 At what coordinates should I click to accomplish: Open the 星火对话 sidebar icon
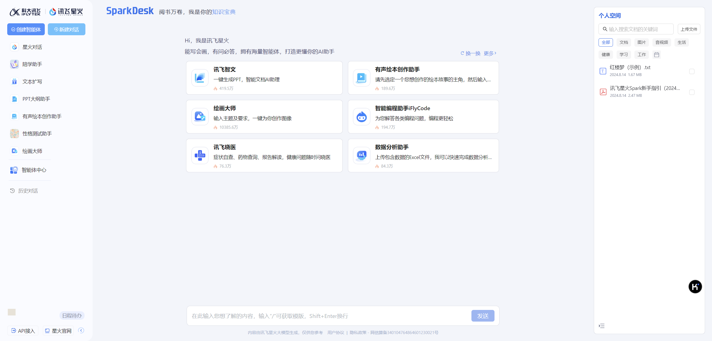coord(14,47)
